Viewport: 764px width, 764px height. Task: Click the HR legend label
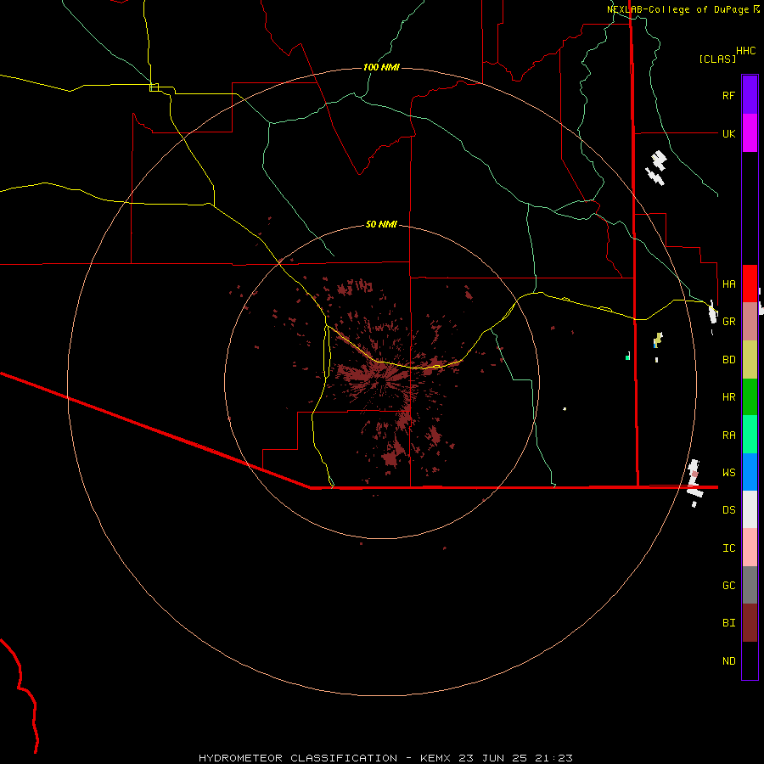point(728,397)
